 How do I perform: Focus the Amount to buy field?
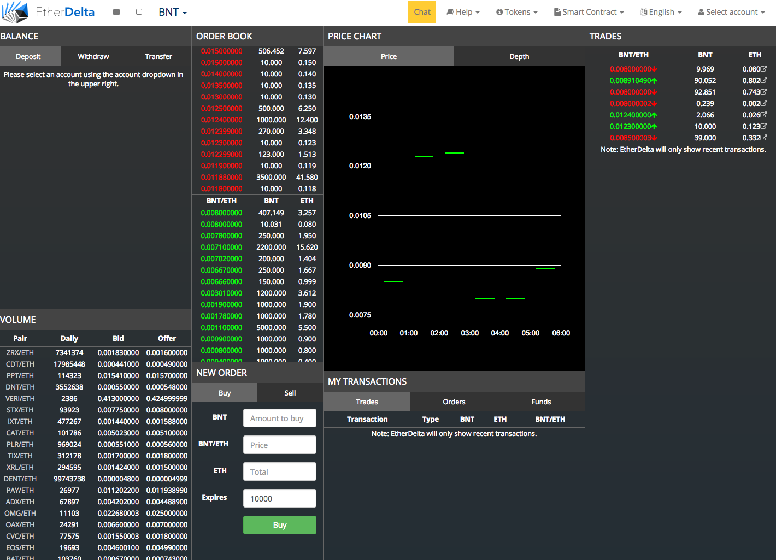[x=280, y=418]
